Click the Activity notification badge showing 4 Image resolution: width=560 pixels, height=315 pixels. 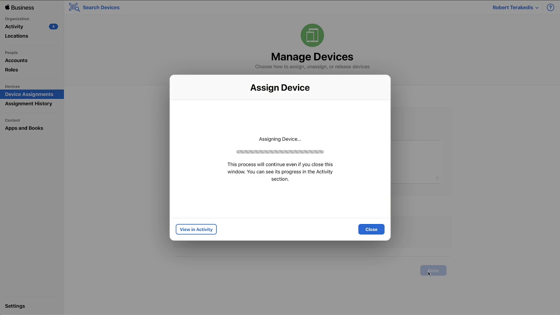[x=53, y=26]
